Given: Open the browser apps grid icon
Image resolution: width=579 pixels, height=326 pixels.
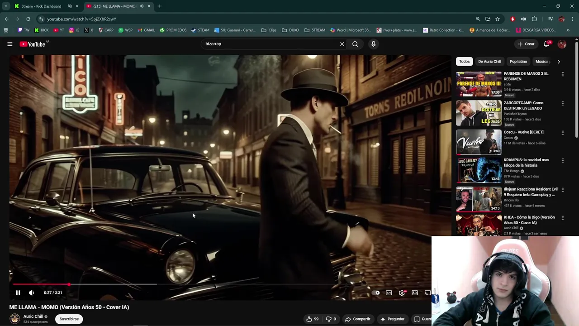Looking at the screenshot, I should coord(6,30).
